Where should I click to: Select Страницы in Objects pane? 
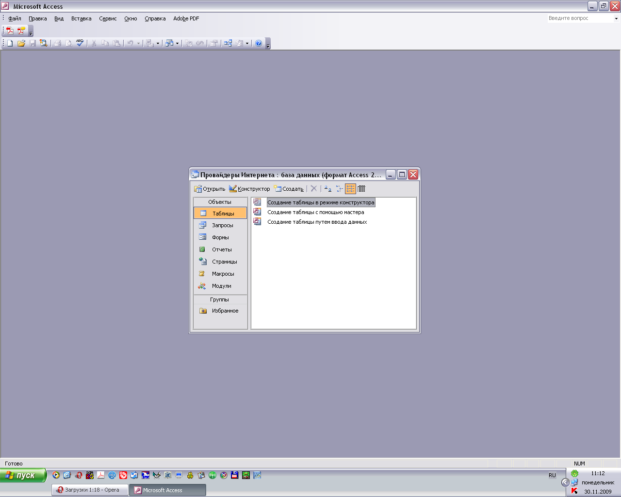click(220, 262)
